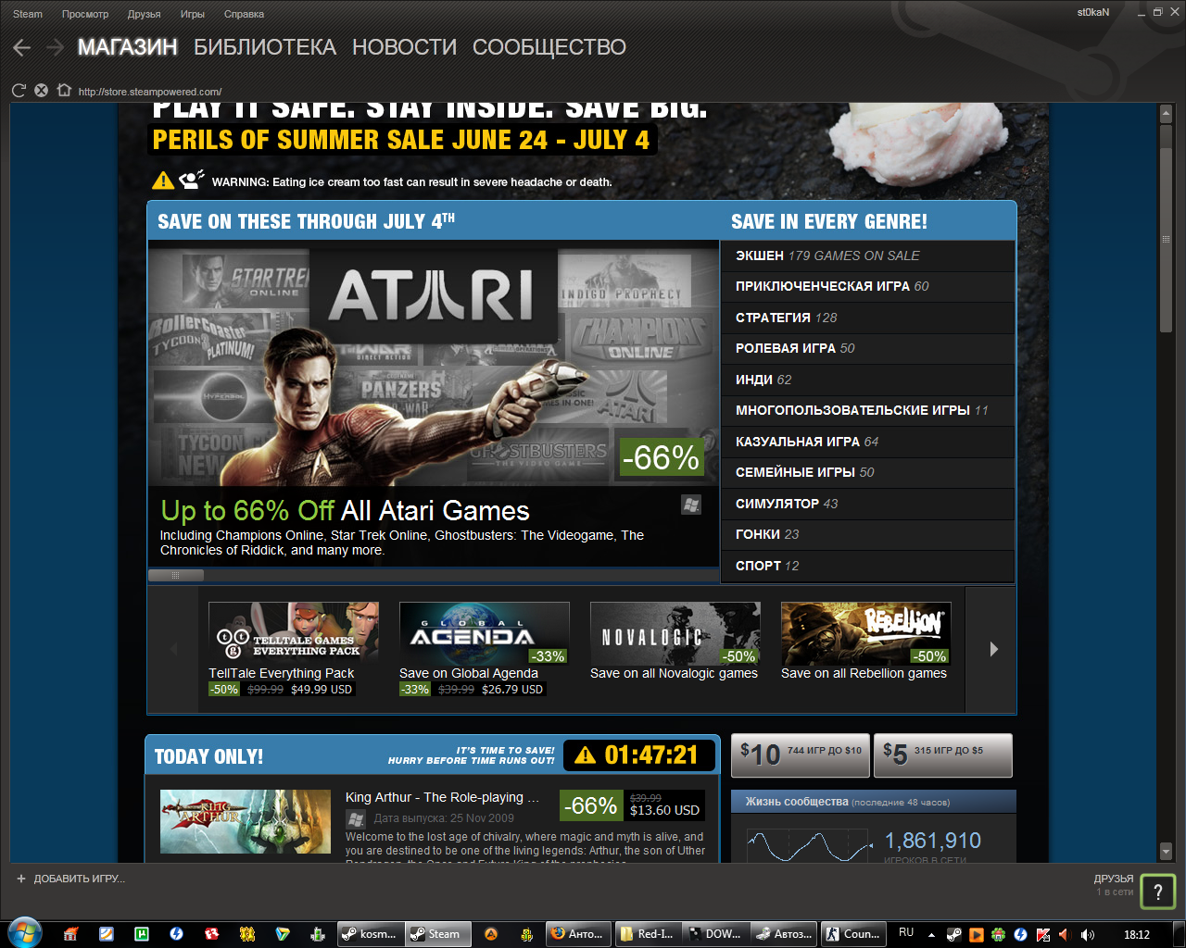Image resolution: width=1186 pixels, height=948 pixels.
Task: Open the Друзья menu
Action: point(145,14)
